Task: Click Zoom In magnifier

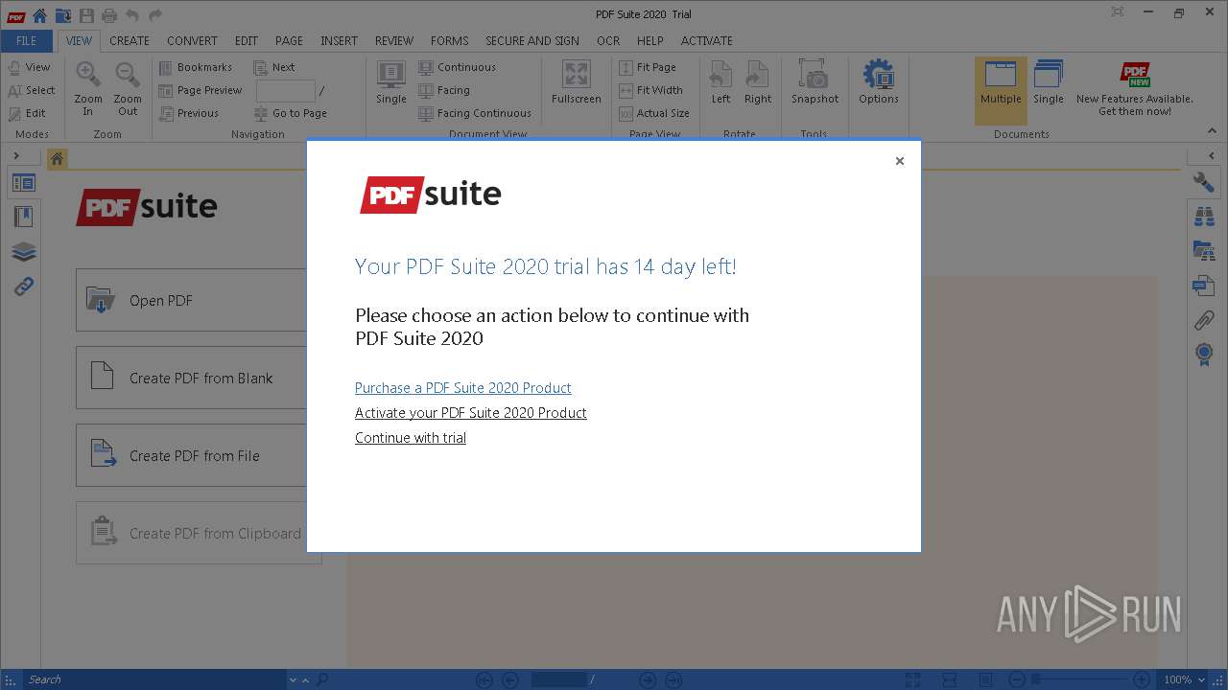Action: [x=87, y=89]
